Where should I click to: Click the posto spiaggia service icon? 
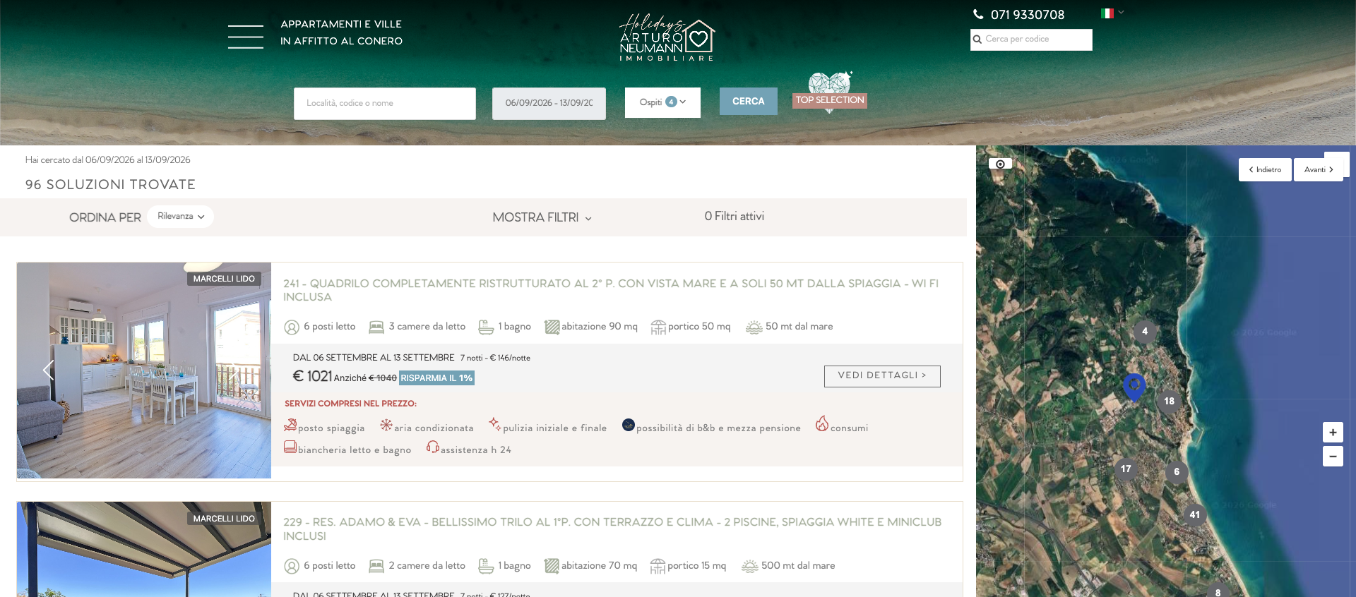pos(290,425)
